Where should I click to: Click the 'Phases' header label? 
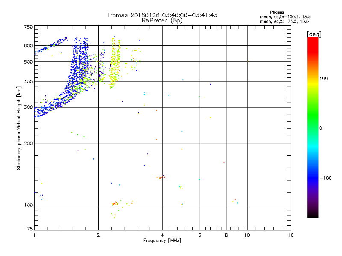[277, 12]
